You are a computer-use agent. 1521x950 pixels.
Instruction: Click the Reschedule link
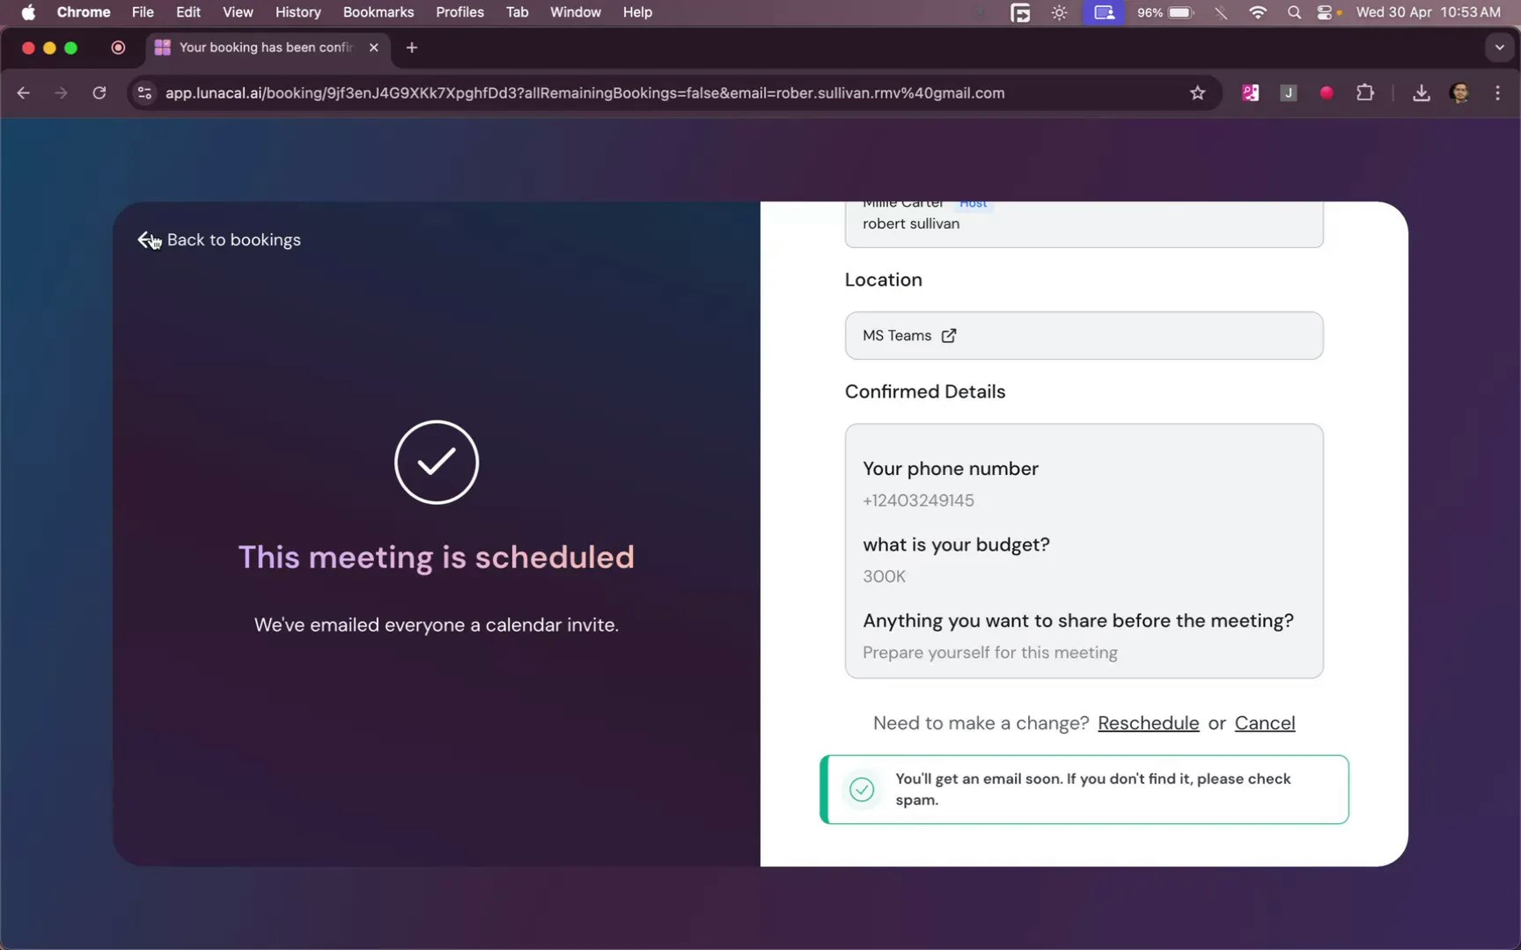click(1148, 723)
